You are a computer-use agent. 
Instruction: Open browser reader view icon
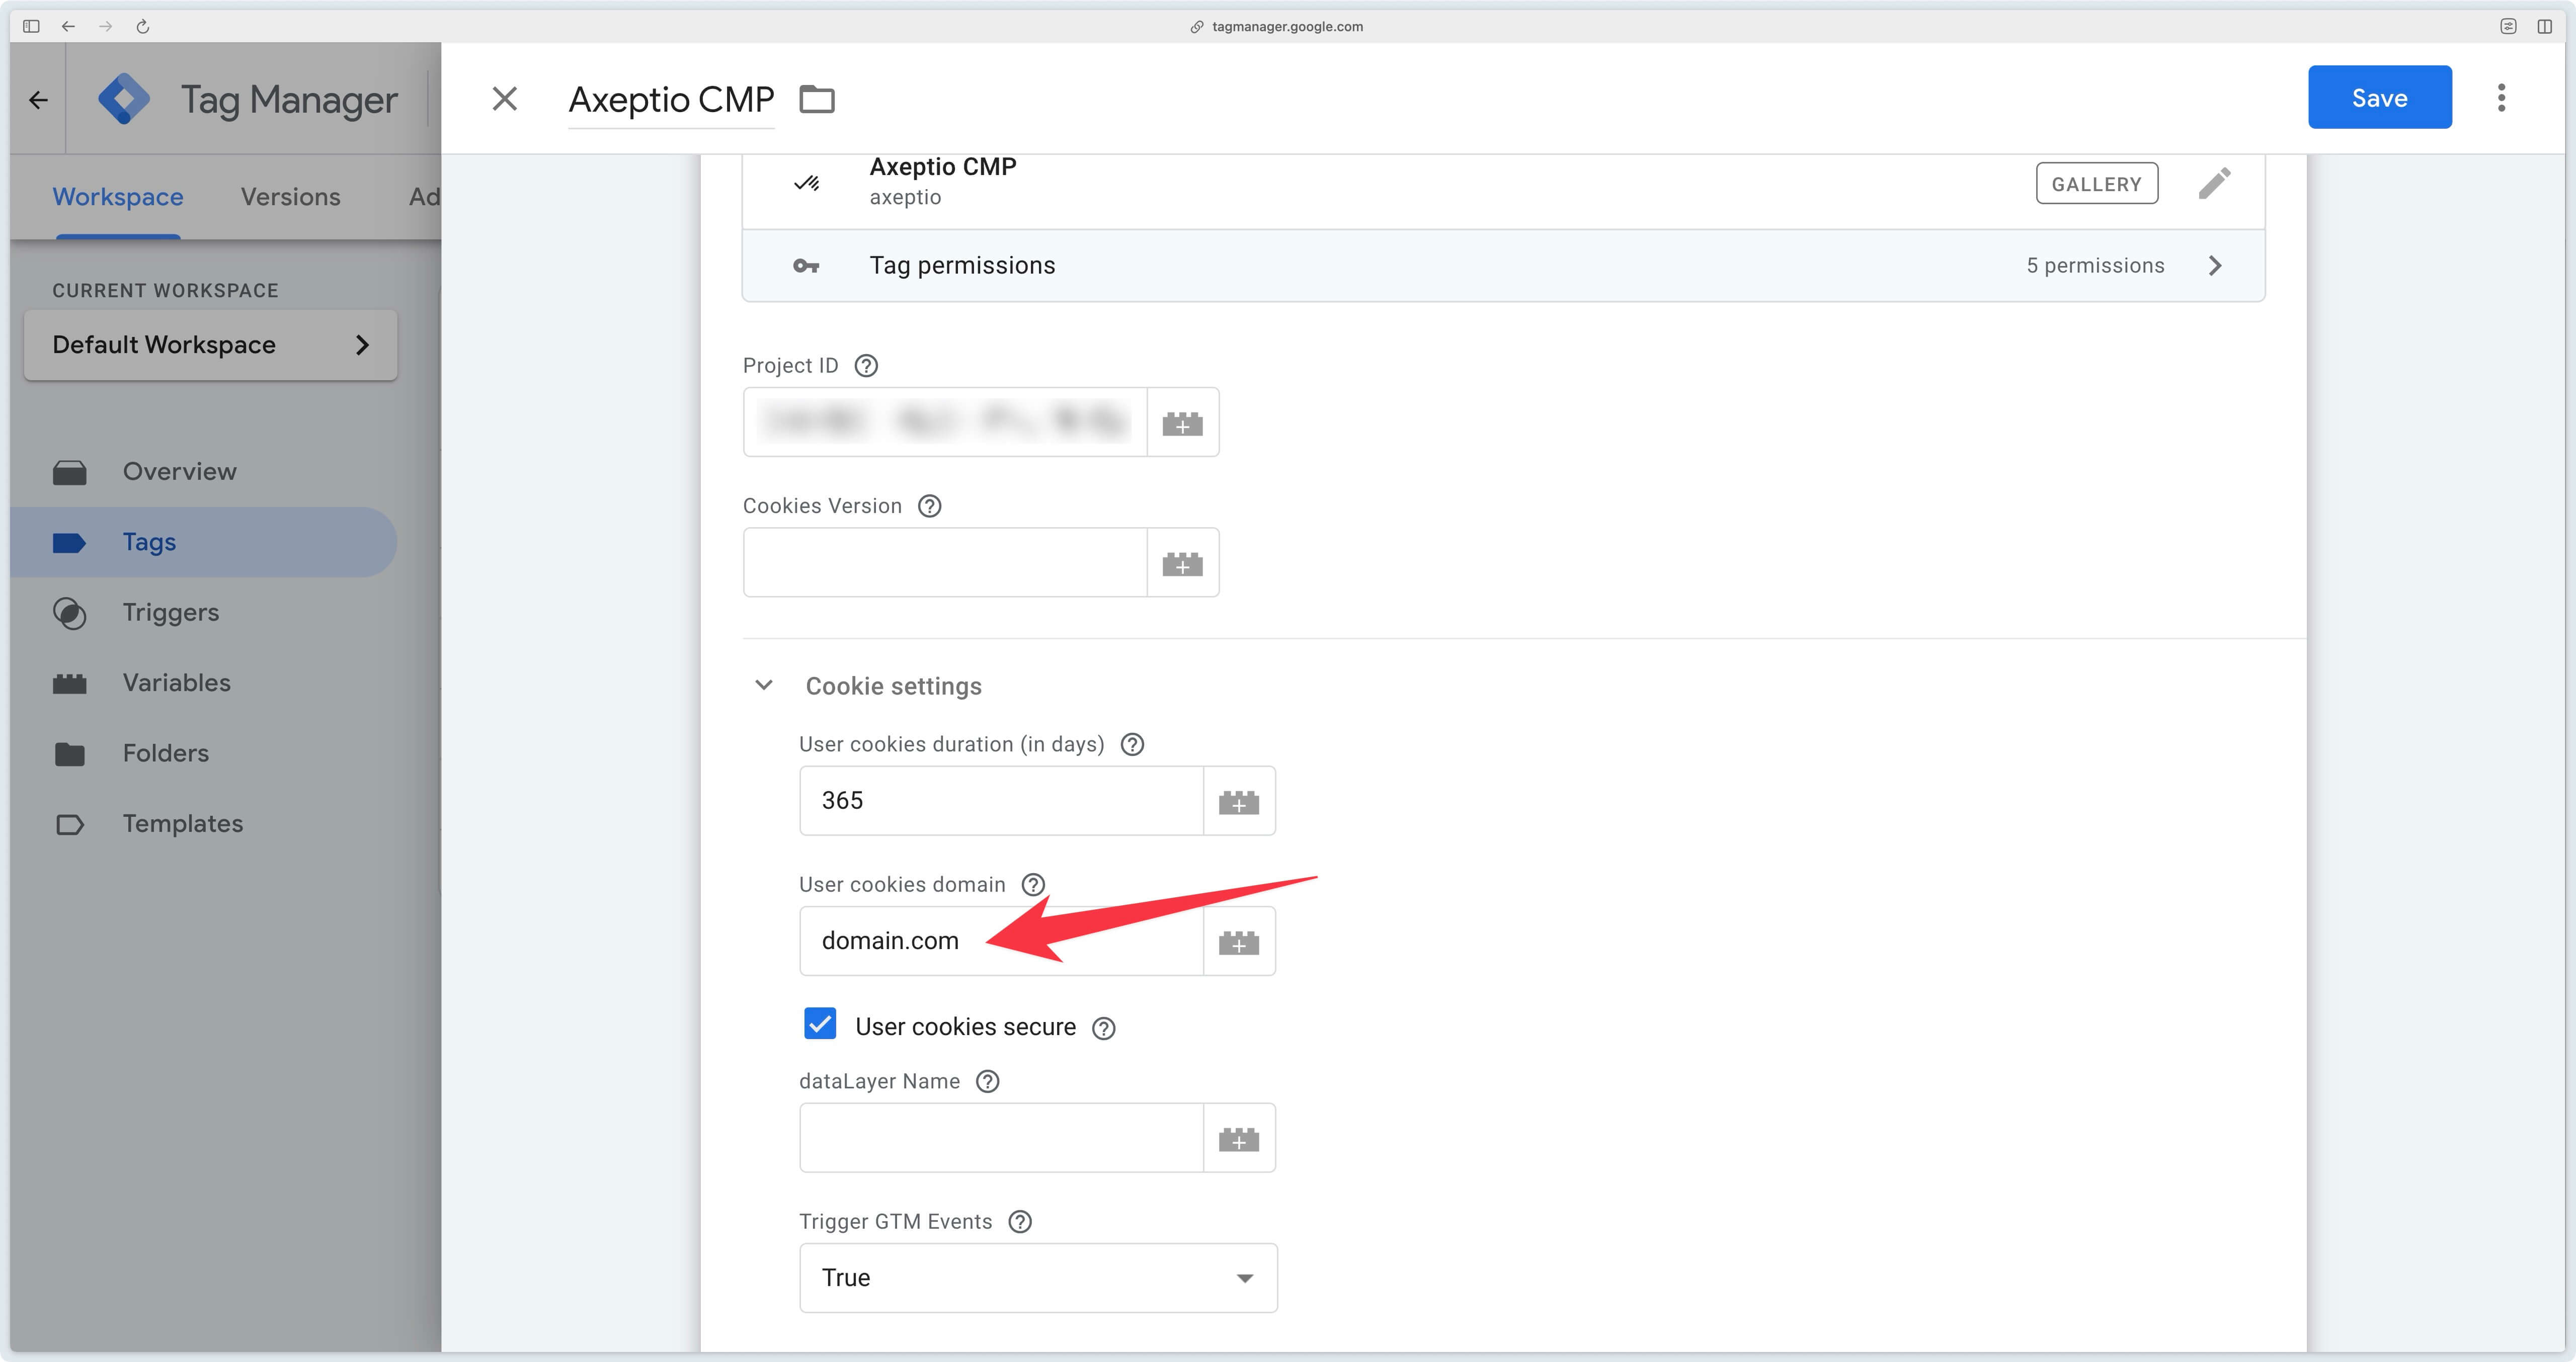[2508, 26]
